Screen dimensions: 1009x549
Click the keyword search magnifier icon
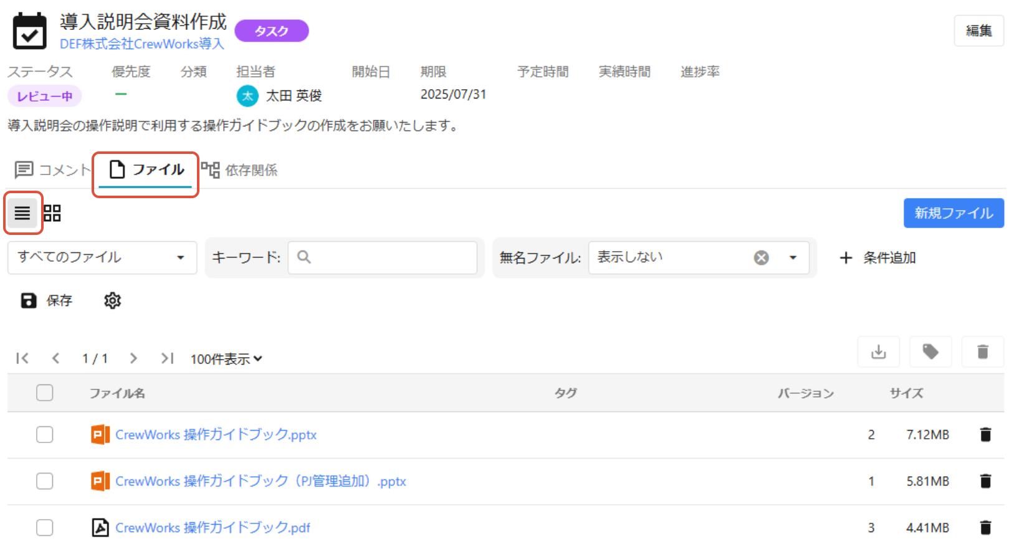click(x=304, y=257)
